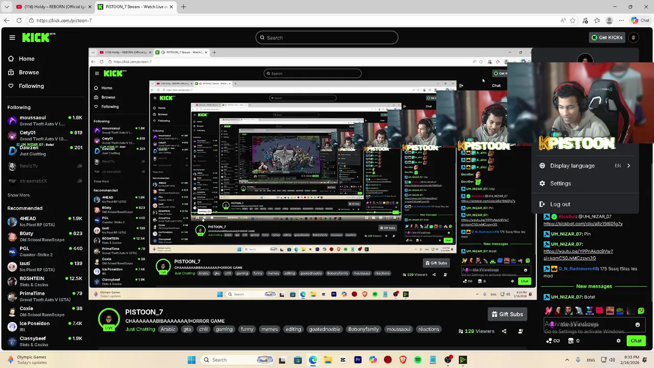Open the notification bell in the system tray

tap(645, 360)
